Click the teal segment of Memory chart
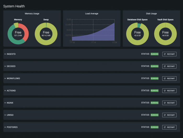 (12, 37)
